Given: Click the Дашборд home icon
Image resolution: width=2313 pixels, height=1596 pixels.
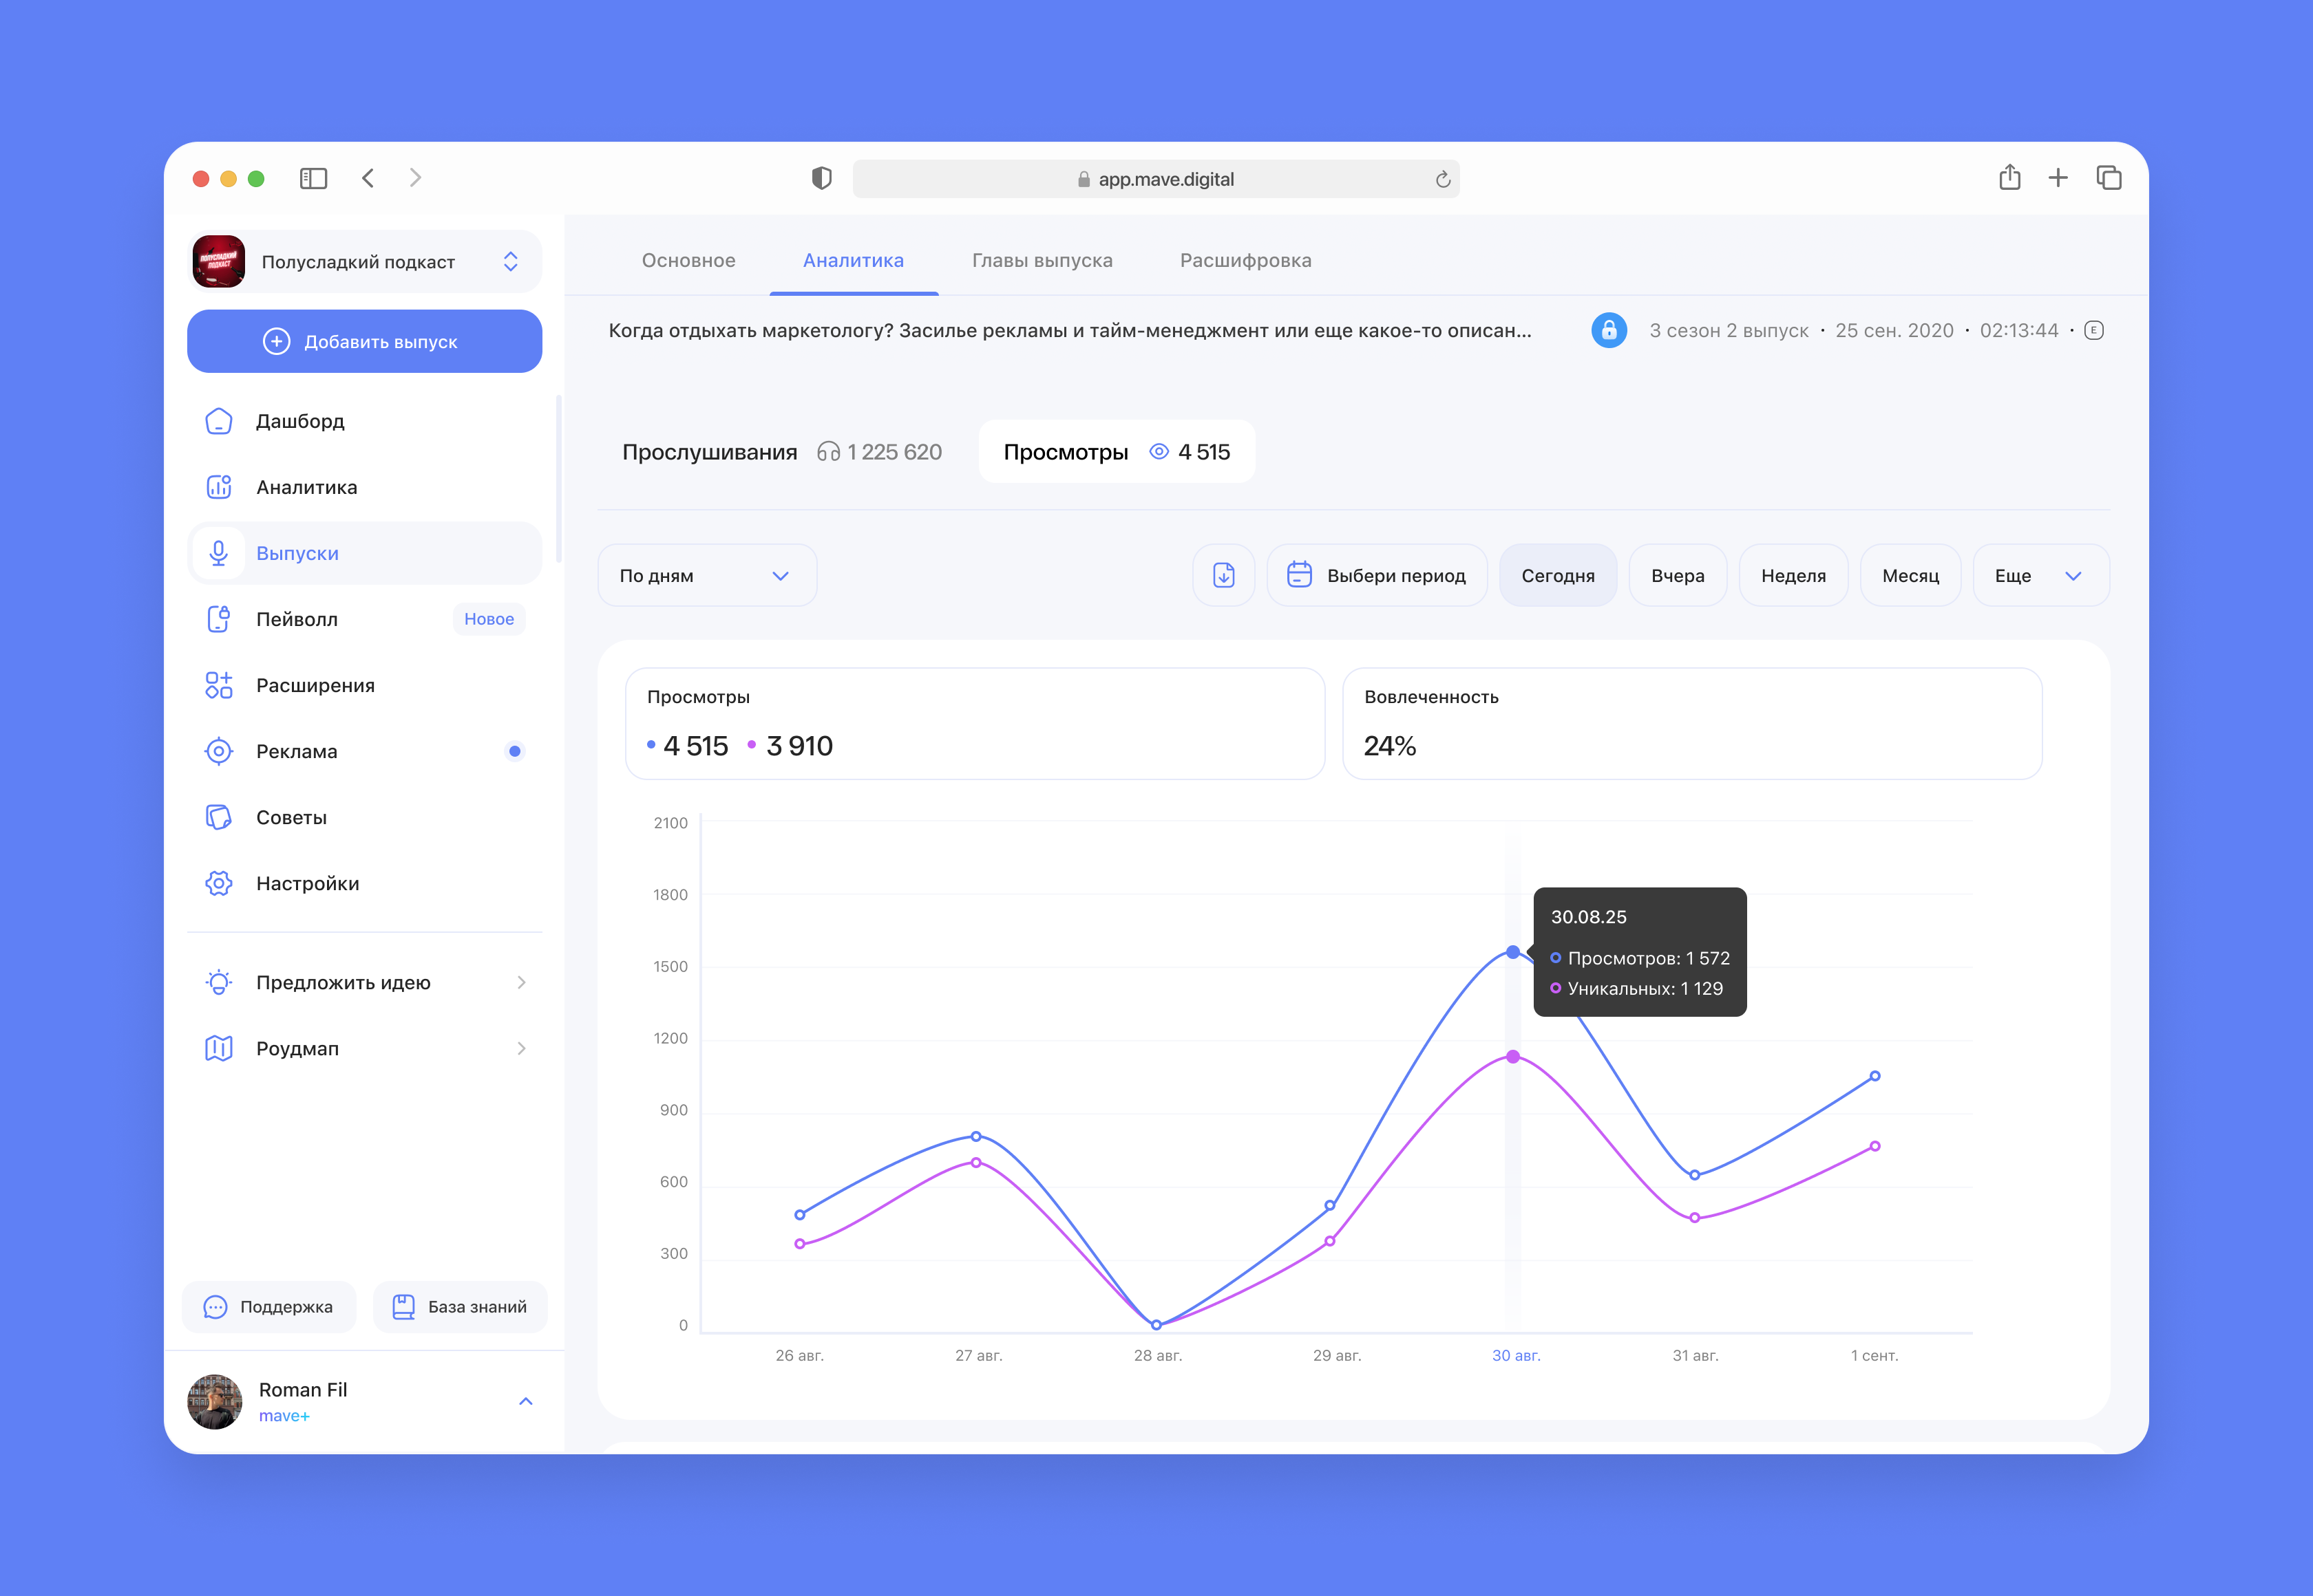Looking at the screenshot, I should click(218, 421).
